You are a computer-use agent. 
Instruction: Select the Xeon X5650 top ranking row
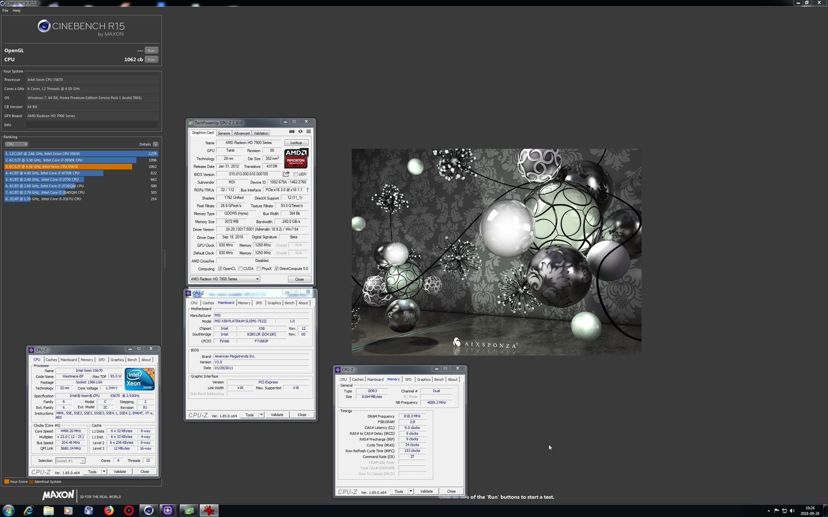(80, 154)
